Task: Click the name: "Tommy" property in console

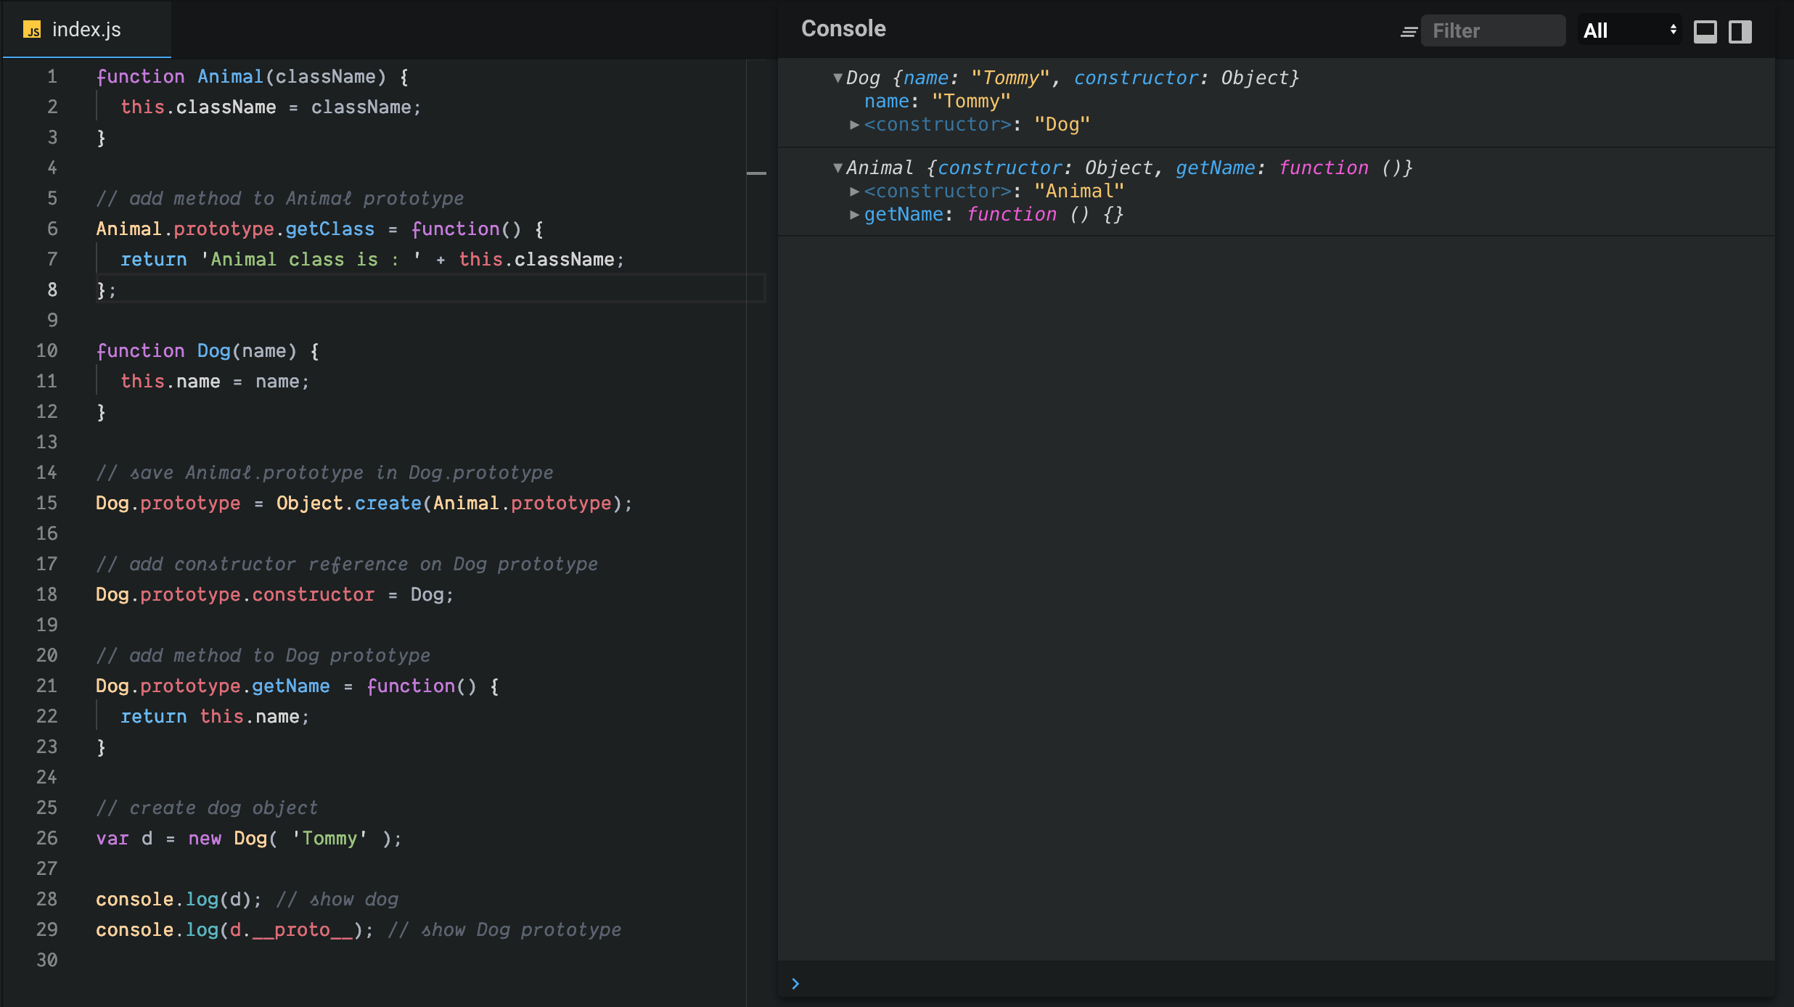Action: tap(937, 101)
